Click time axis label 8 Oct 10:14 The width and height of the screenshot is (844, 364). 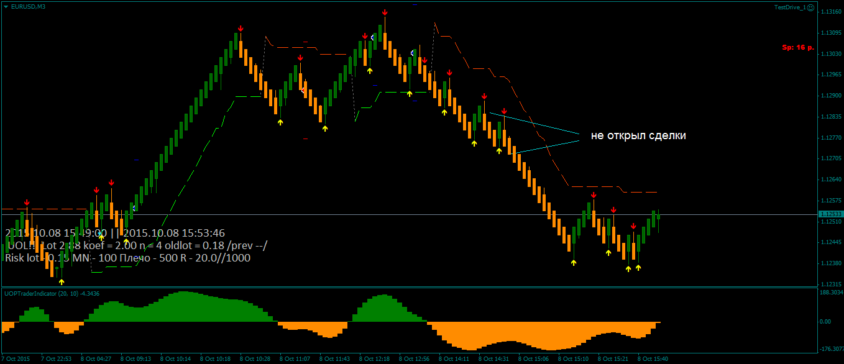pyautogui.click(x=175, y=359)
